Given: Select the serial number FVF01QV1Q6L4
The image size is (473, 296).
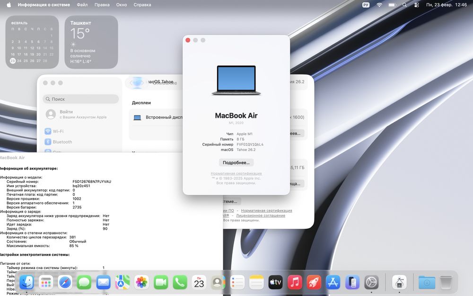Looking at the screenshot, I should pos(250,144).
